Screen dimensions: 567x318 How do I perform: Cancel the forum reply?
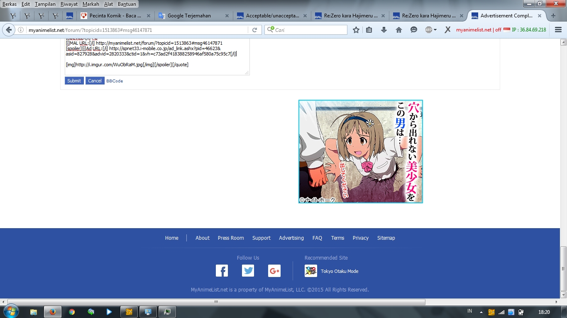95,81
